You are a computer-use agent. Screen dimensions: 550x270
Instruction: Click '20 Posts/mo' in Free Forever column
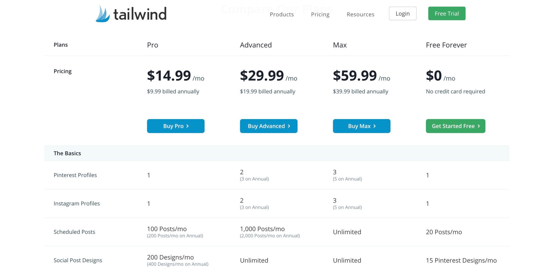coord(444,232)
